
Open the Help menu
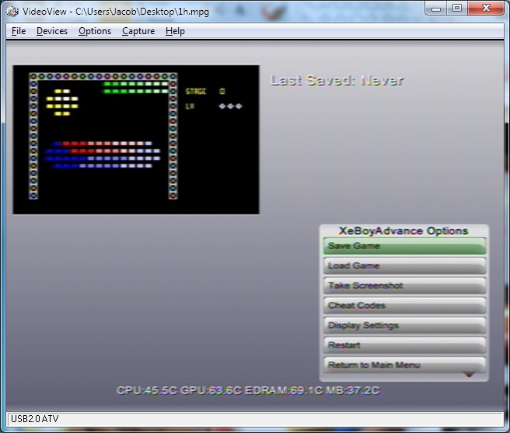pyautogui.click(x=175, y=31)
